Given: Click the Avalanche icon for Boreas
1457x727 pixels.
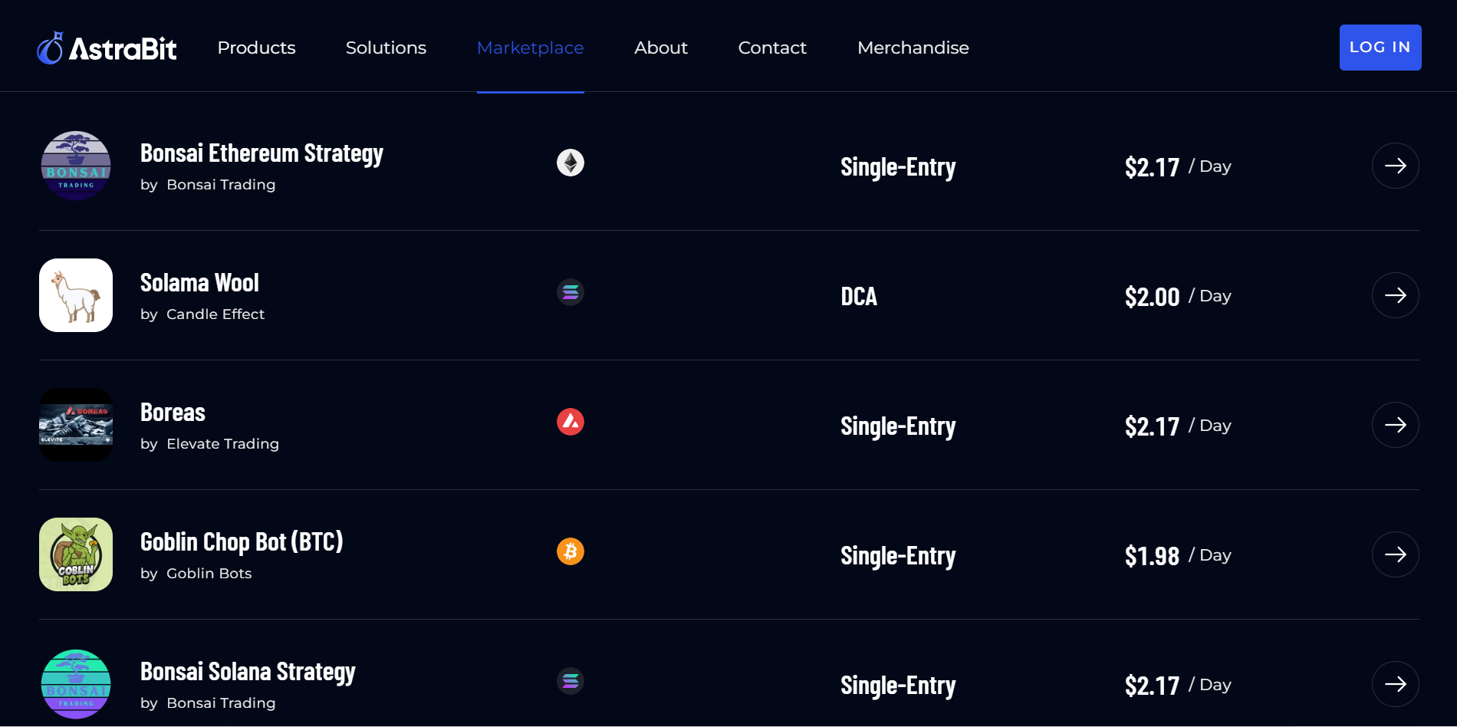Looking at the screenshot, I should click(570, 422).
